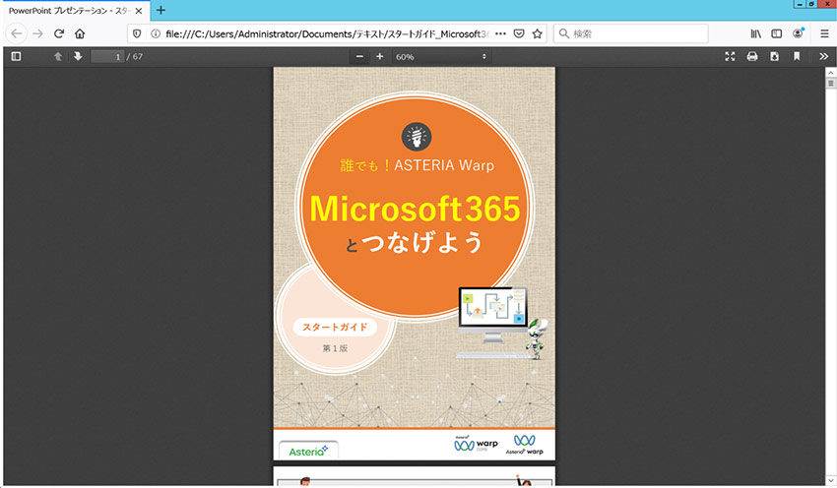Open the browser home page

(80, 33)
